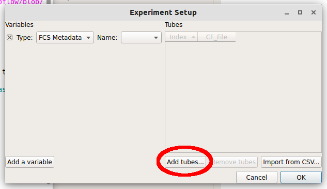The image size is (327, 189).
Task: Click the down arrow beside FCS Metadata
Action: coord(88,38)
